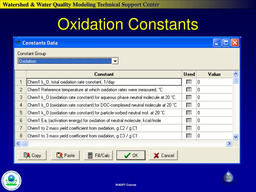Image resolution: width=256 pixels, height=192 pixels.
Task: Click the Value column header
Action: coord(214,74)
